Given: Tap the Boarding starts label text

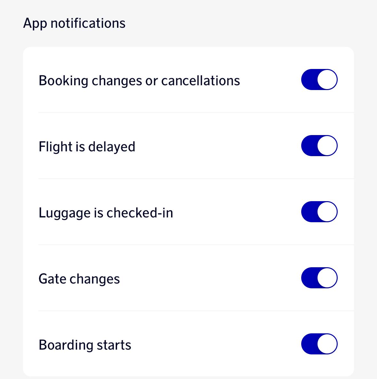Looking at the screenshot, I should tap(85, 345).
